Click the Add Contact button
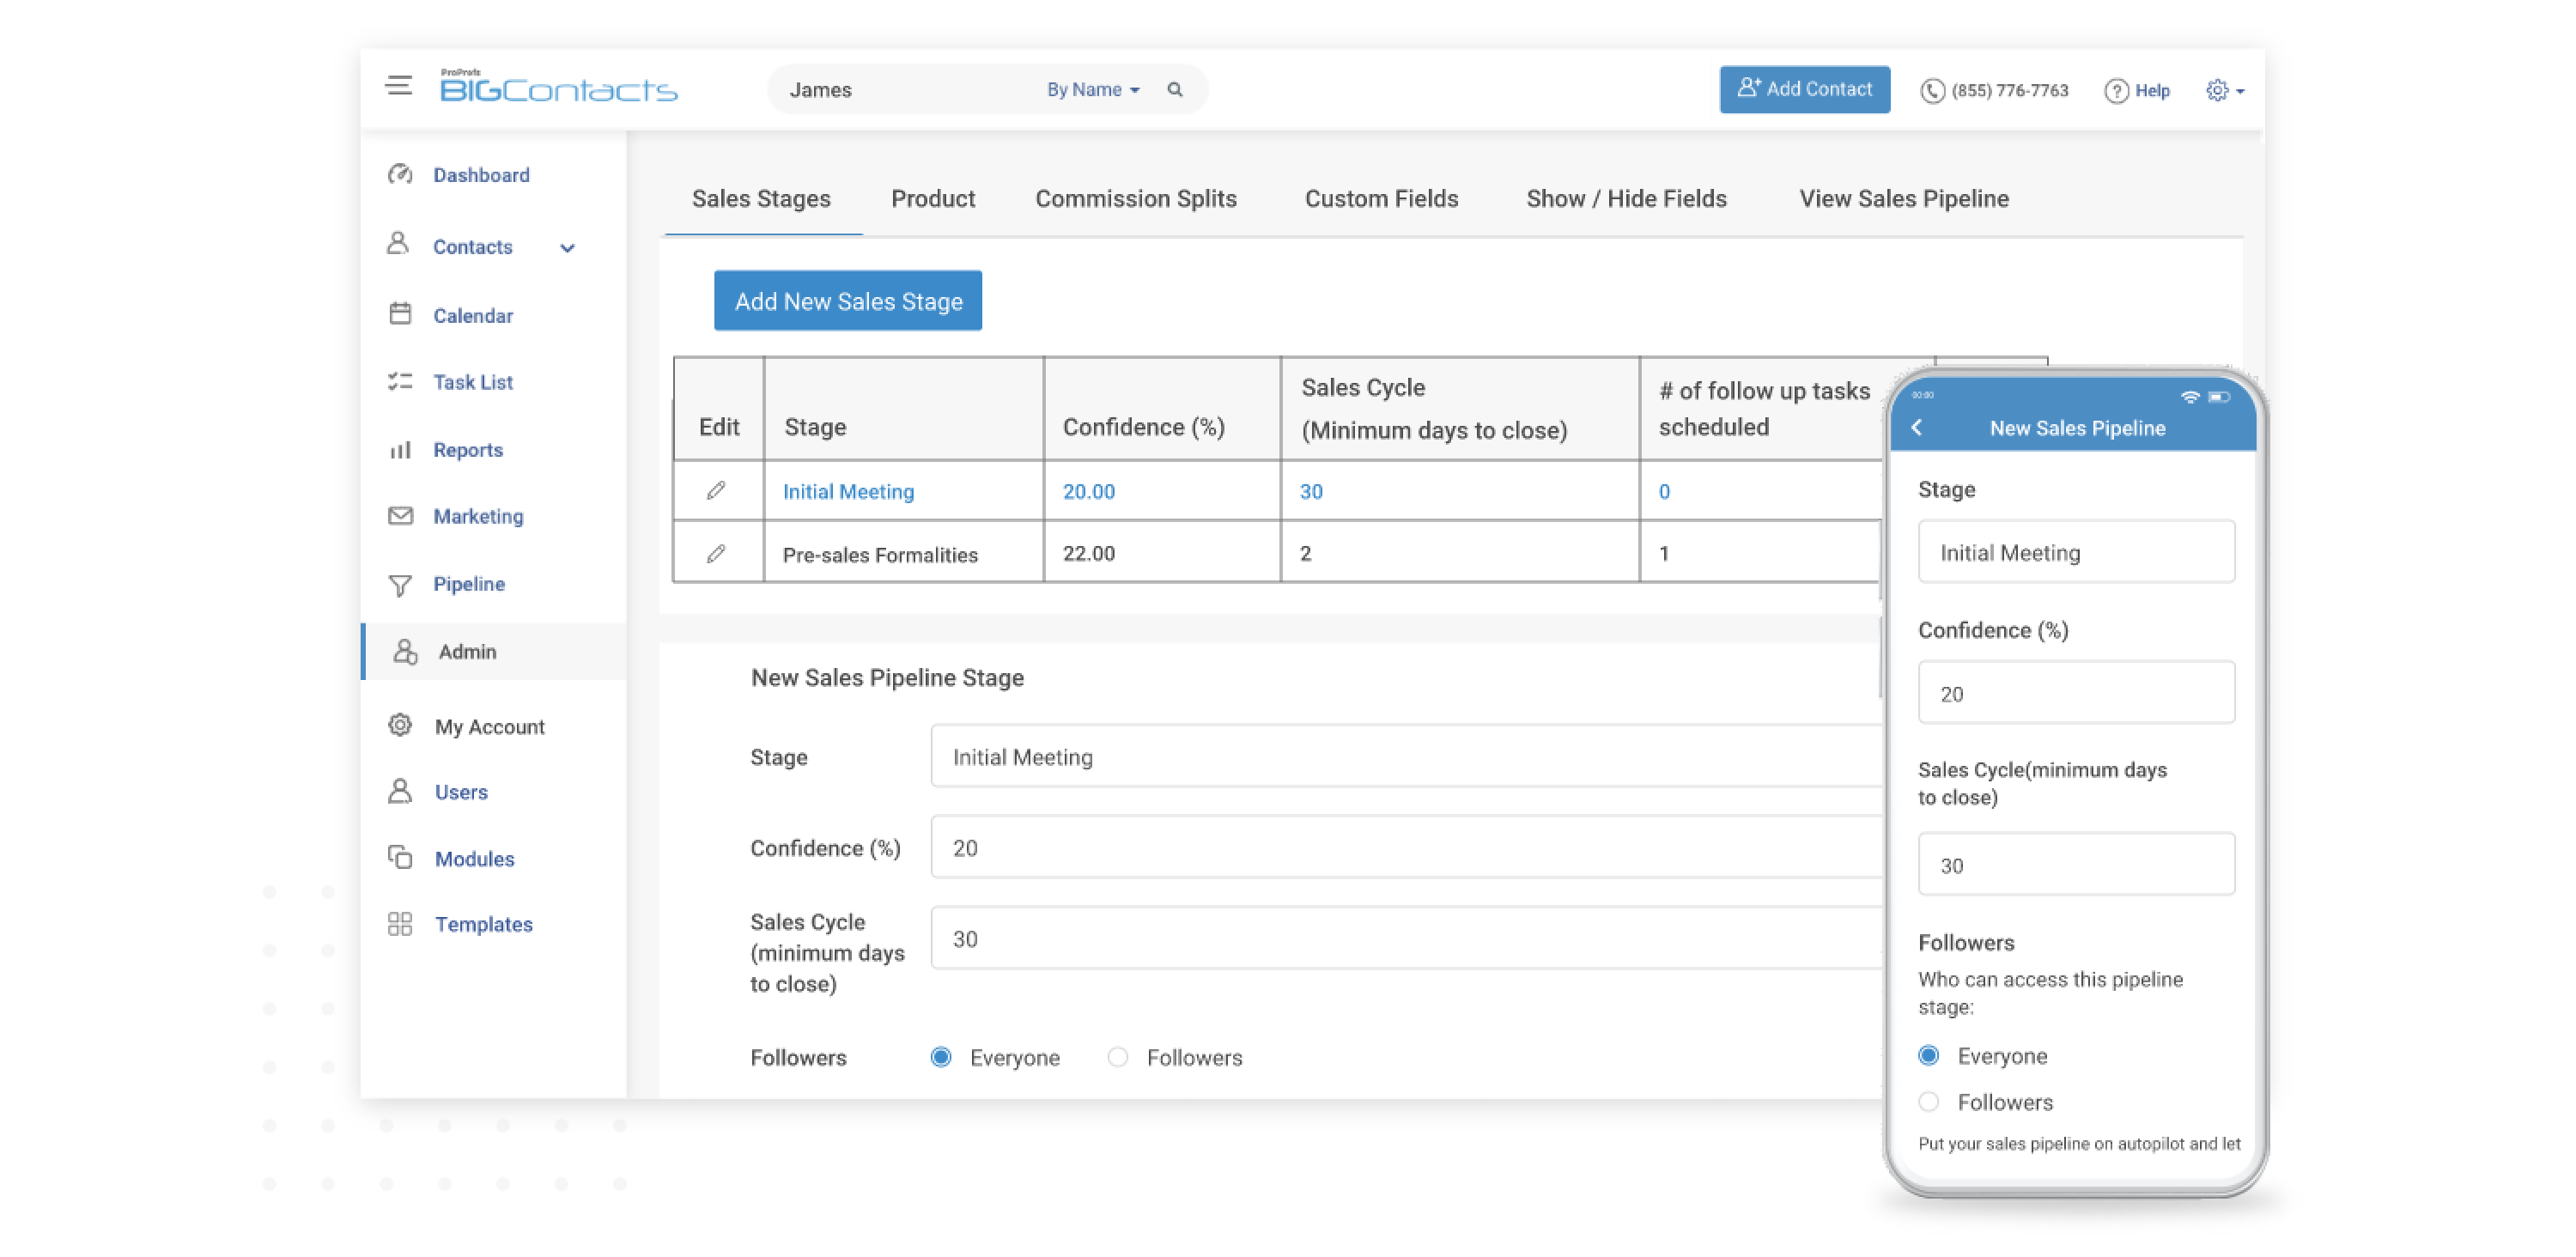The height and width of the screenshot is (1257, 2576). point(1804,89)
